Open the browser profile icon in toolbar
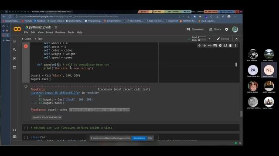The width and height of the screenshot is (279, 156). click(x=229, y=16)
